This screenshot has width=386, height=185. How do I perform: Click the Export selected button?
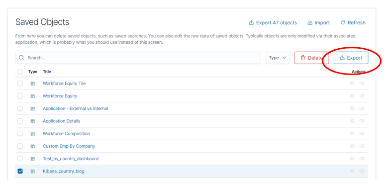tap(351, 58)
